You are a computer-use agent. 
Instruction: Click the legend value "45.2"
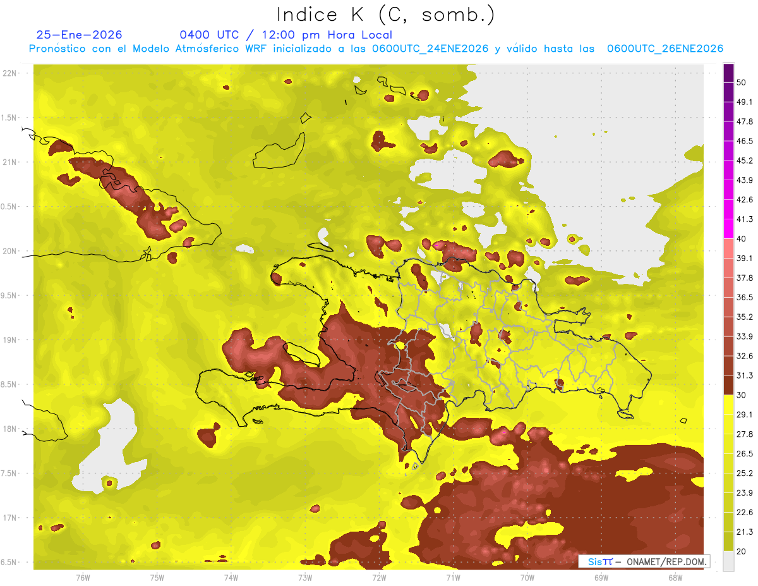point(745,161)
